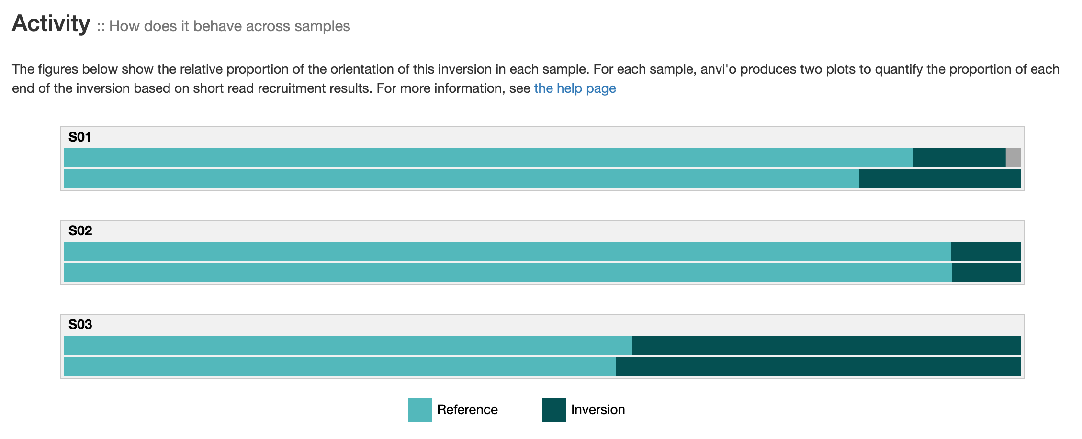The width and height of the screenshot is (1082, 439).
Task: Select the S03 sample label
Action: pyautogui.click(x=80, y=325)
